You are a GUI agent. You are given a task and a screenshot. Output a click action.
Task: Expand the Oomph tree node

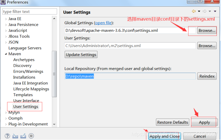pyautogui.click(x=6, y=118)
